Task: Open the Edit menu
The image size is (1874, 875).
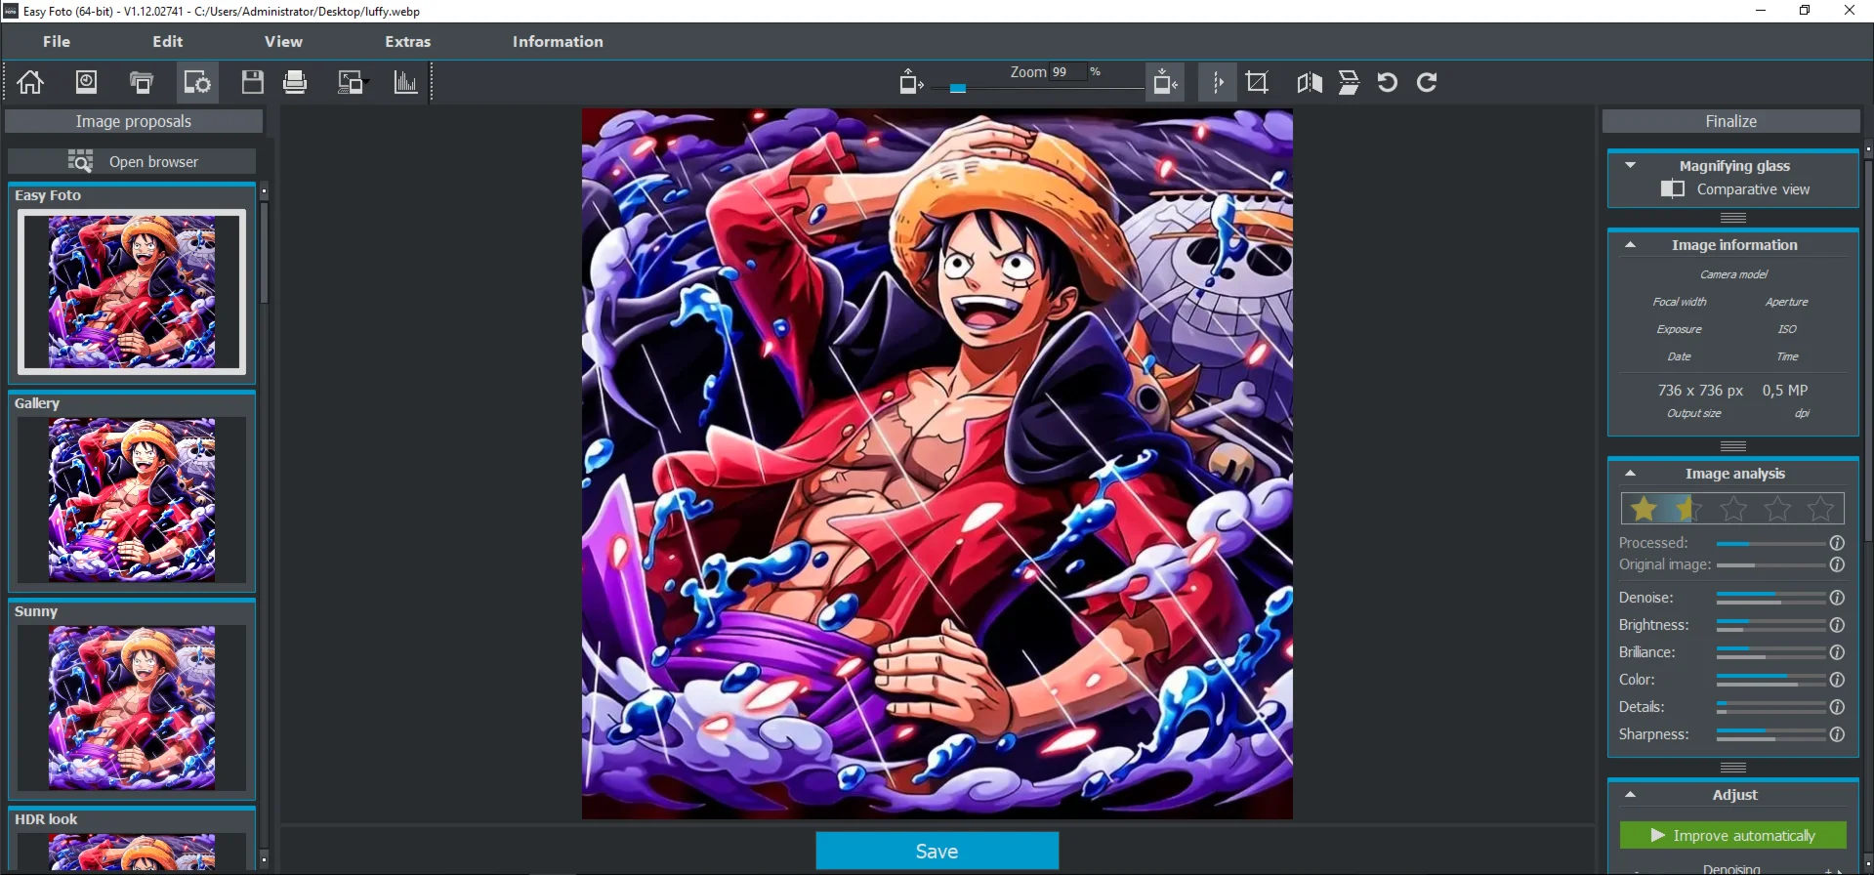Action: click(x=167, y=42)
